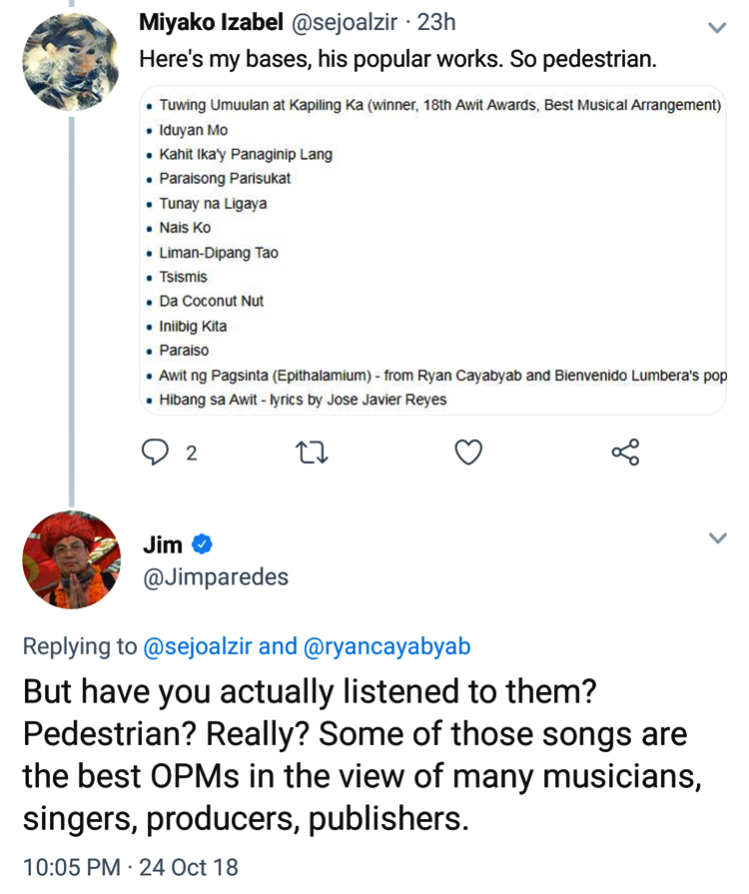Click Jim's blue verified badge

202,544
